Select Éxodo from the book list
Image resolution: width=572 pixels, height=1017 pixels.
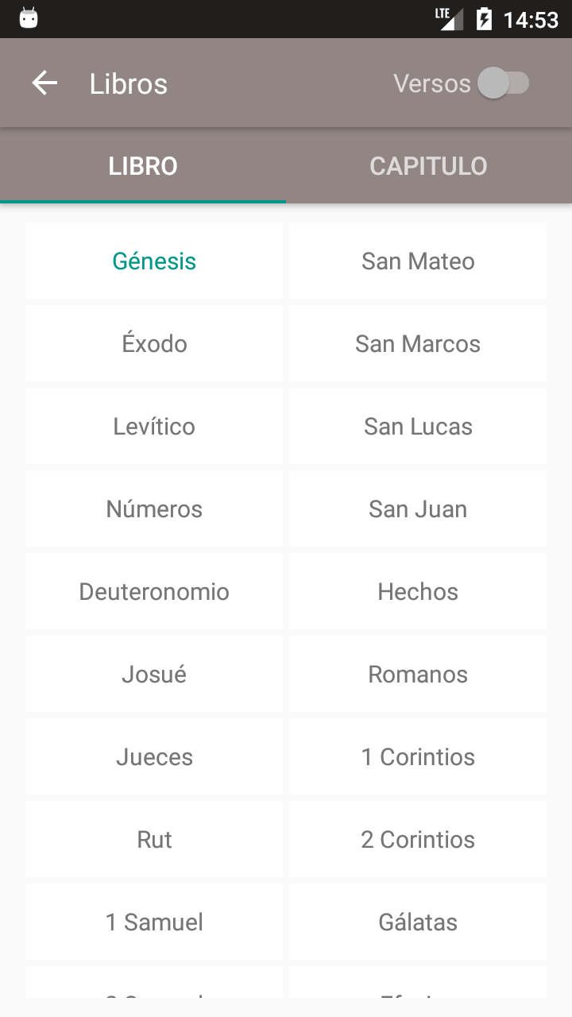tap(154, 344)
